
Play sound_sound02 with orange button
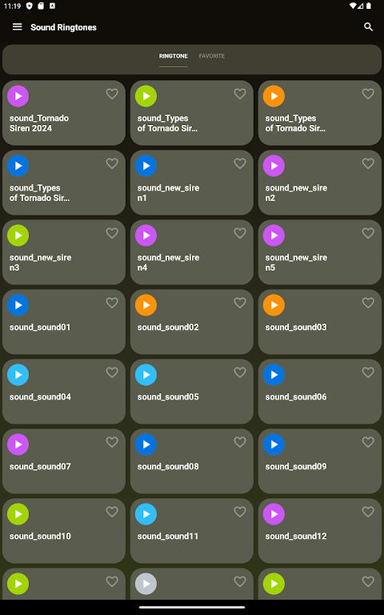click(146, 305)
